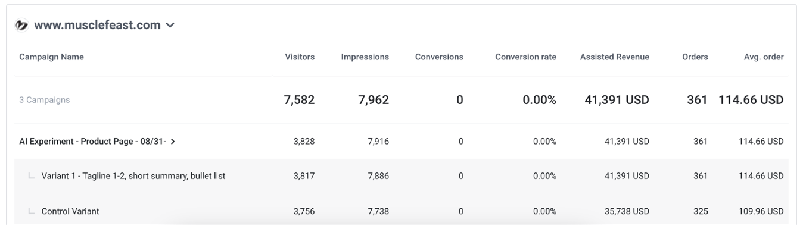Sort by the Visitors column header
This screenshot has height=226, width=803.
coord(300,57)
